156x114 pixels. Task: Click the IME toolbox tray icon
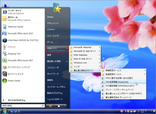point(135,111)
